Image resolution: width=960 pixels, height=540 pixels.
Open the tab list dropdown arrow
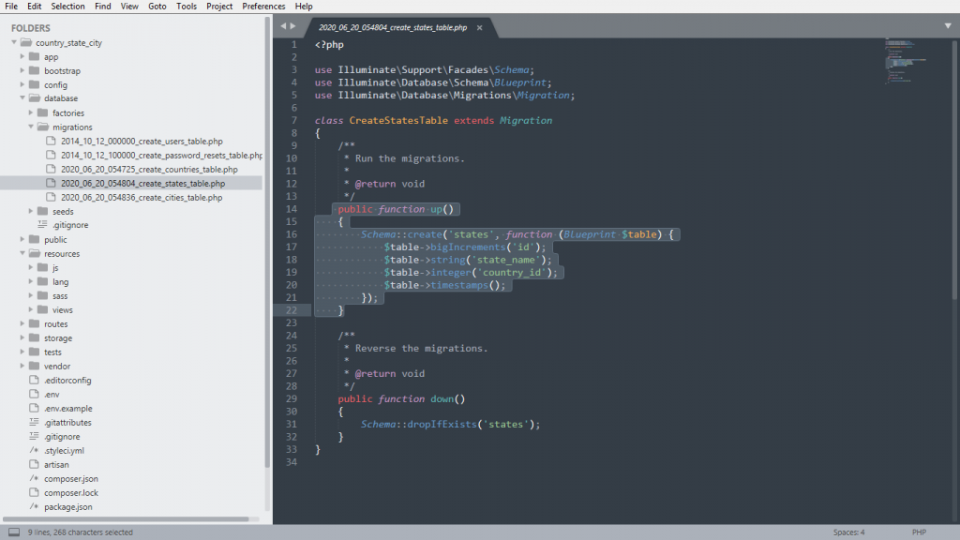click(x=948, y=26)
